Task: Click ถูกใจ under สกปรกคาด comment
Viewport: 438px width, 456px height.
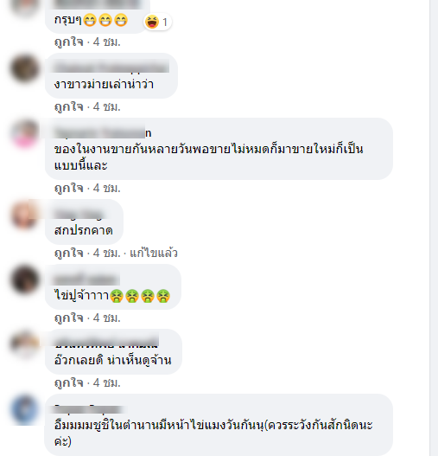Action: pyautogui.click(x=69, y=253)
